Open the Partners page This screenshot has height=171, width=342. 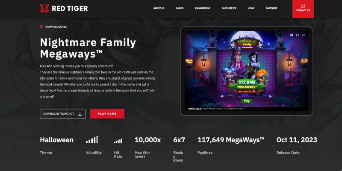271,8
